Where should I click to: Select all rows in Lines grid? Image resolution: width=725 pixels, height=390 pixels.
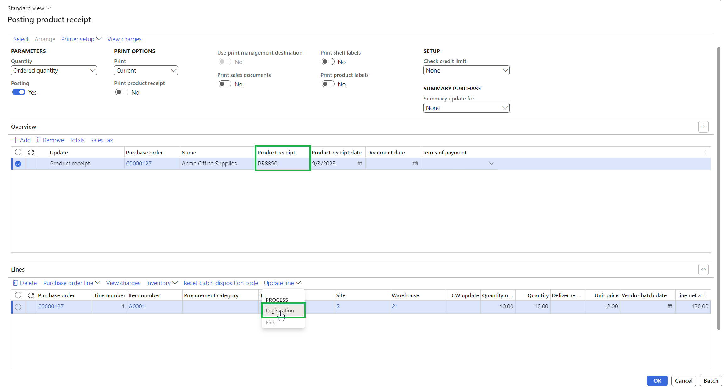18,295
